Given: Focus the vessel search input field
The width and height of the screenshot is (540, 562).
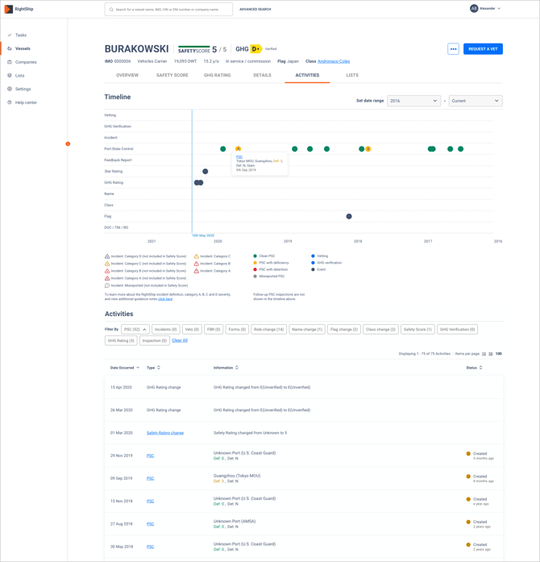Looking at the screenshot, I should click(169, 10).
